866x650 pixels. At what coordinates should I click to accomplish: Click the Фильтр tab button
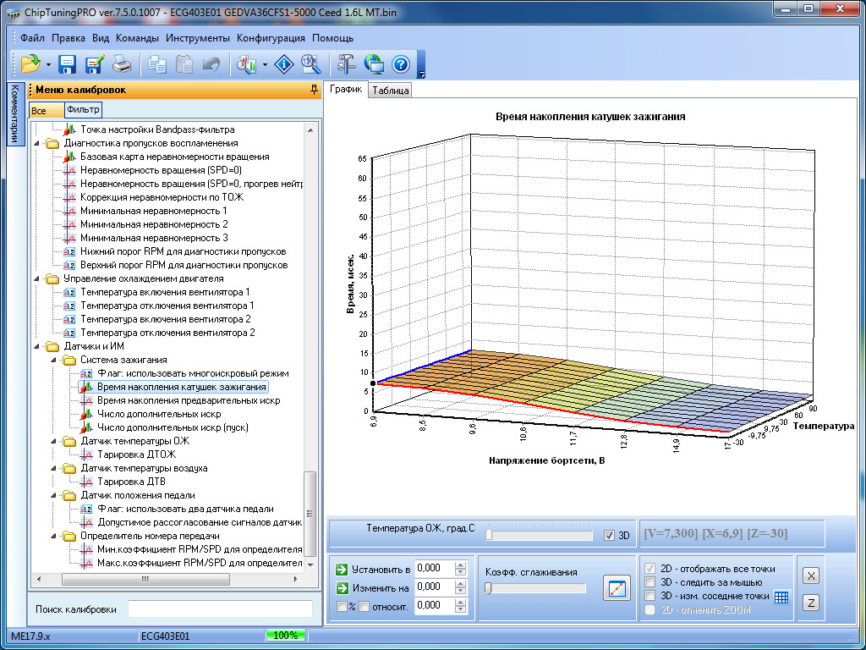tap(83, 110)
